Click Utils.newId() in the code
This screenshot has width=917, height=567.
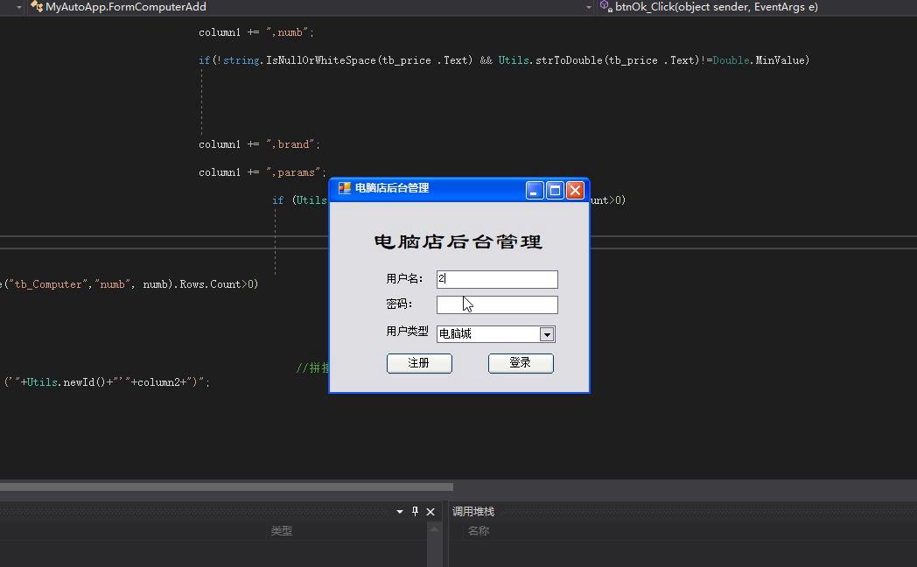tap(66, 382)
